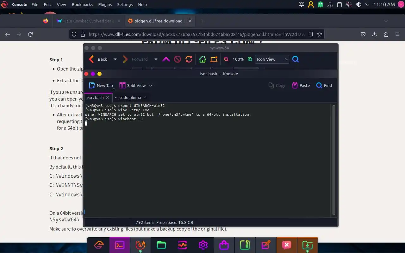The height and width of the screenshot is (253, 405).
Task: Open Firefox downloads panel
Action: point(375,34)
